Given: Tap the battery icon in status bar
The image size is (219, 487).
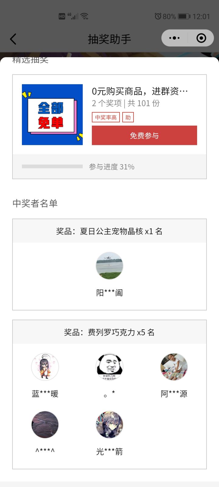Looking at the screenshot, I should click(x=184, y=16).
